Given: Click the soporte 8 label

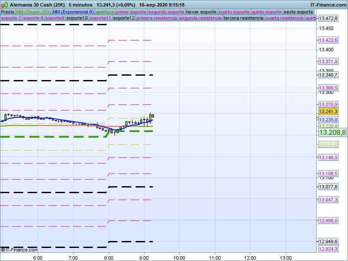Looking at the screenshot, I should point(33,18).
